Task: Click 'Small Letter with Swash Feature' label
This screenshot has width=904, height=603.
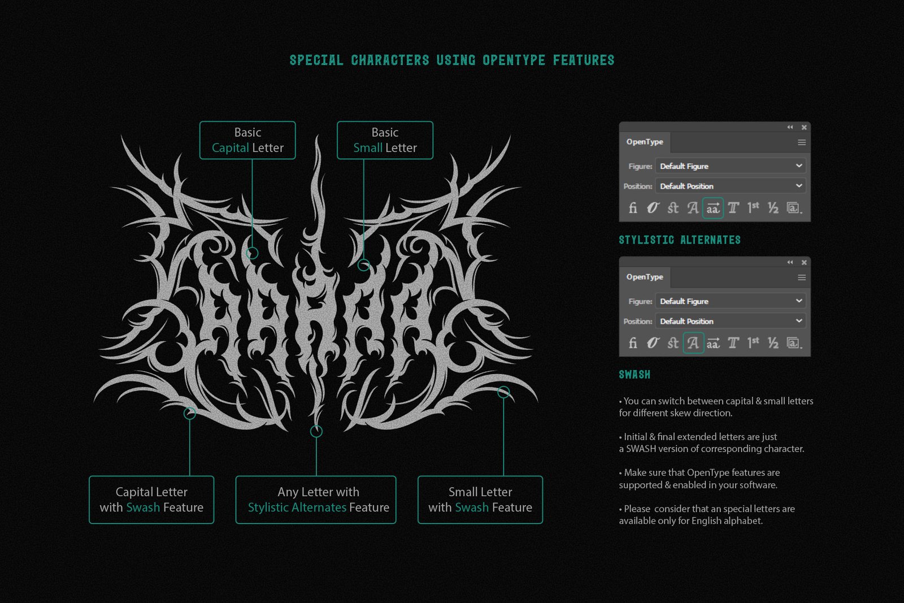Action: coord(480,500)
